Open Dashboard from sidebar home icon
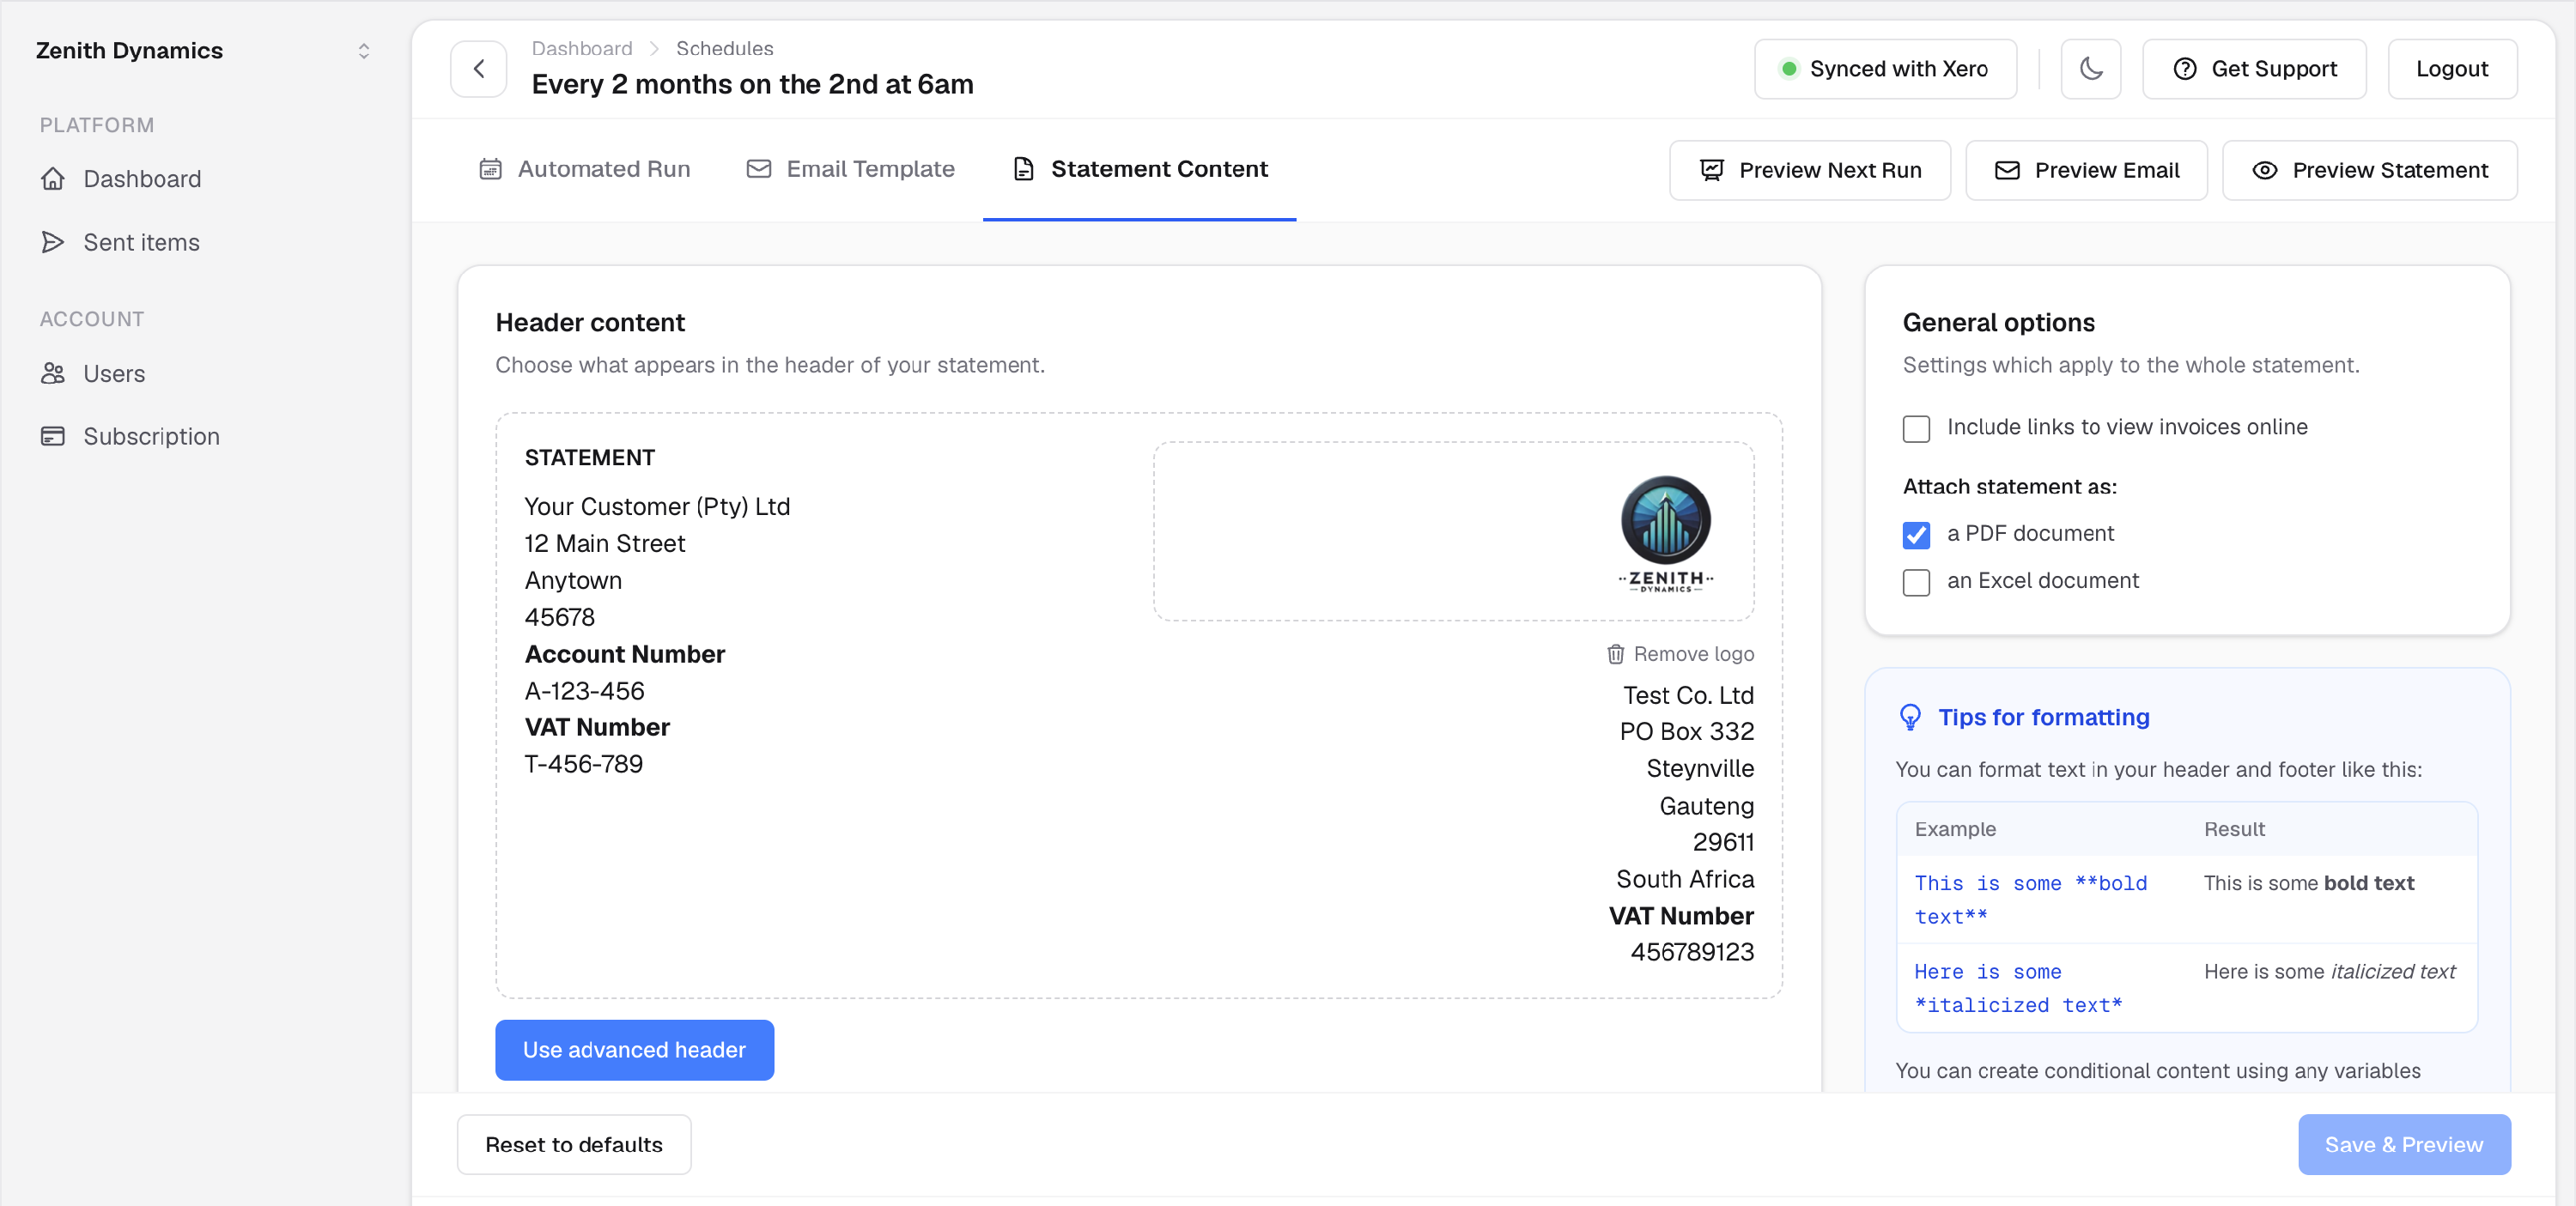Screen dimensions: 2576x1206 53,179
